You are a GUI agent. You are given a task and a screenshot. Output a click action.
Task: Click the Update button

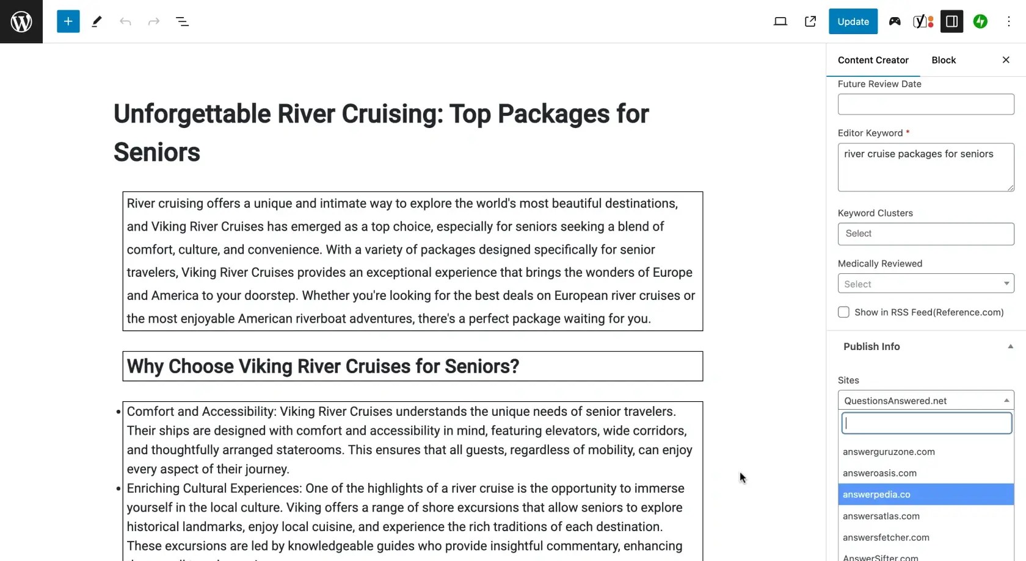coord(853,21)
